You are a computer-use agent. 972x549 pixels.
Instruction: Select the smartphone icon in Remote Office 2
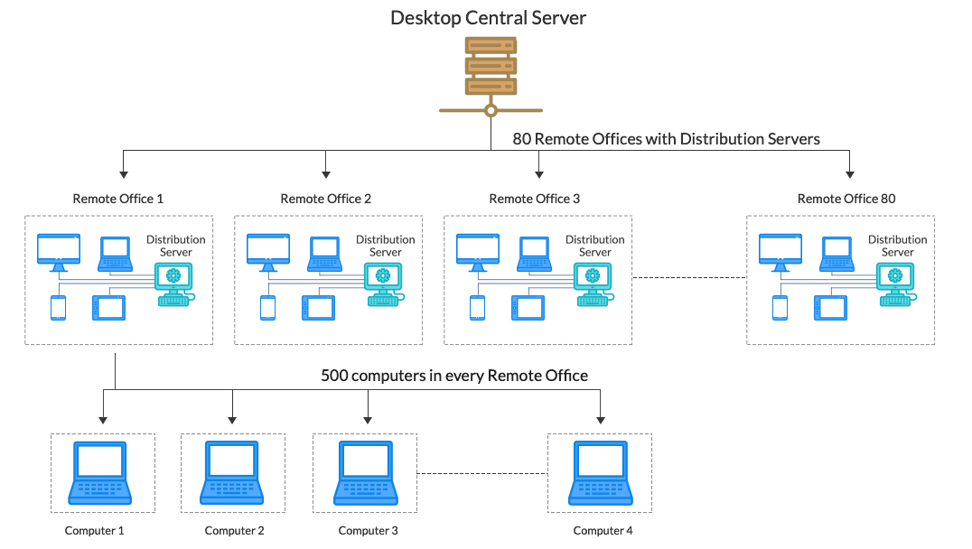coord(267,308)
